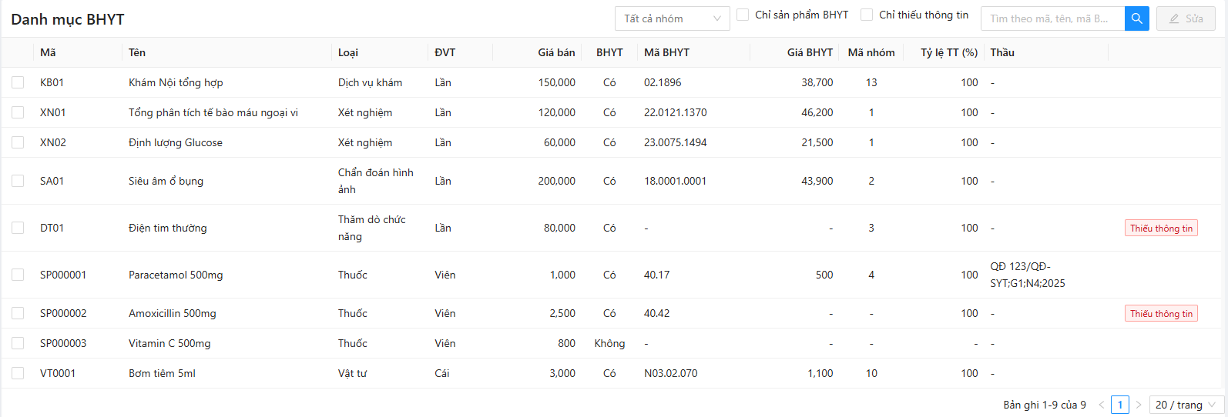Screen dimensions: 1228x417
Task: Click the Bản ghi 1-9 của 9 text
Action: coord(1045,405)
